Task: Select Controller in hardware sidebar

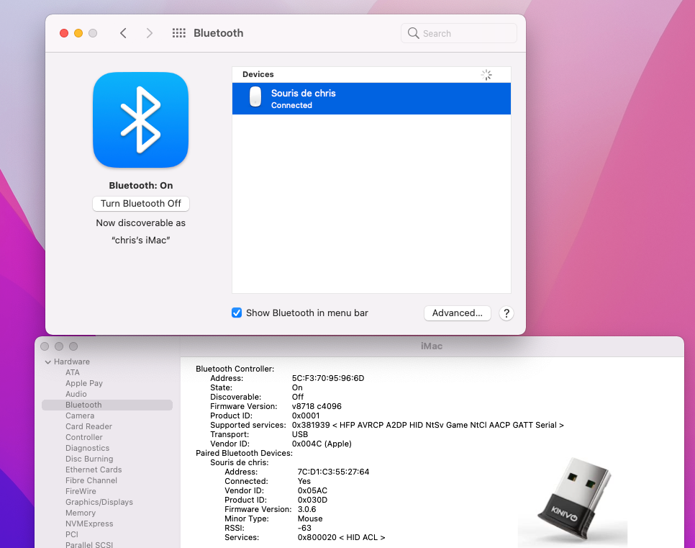Action: click(83, 437)
